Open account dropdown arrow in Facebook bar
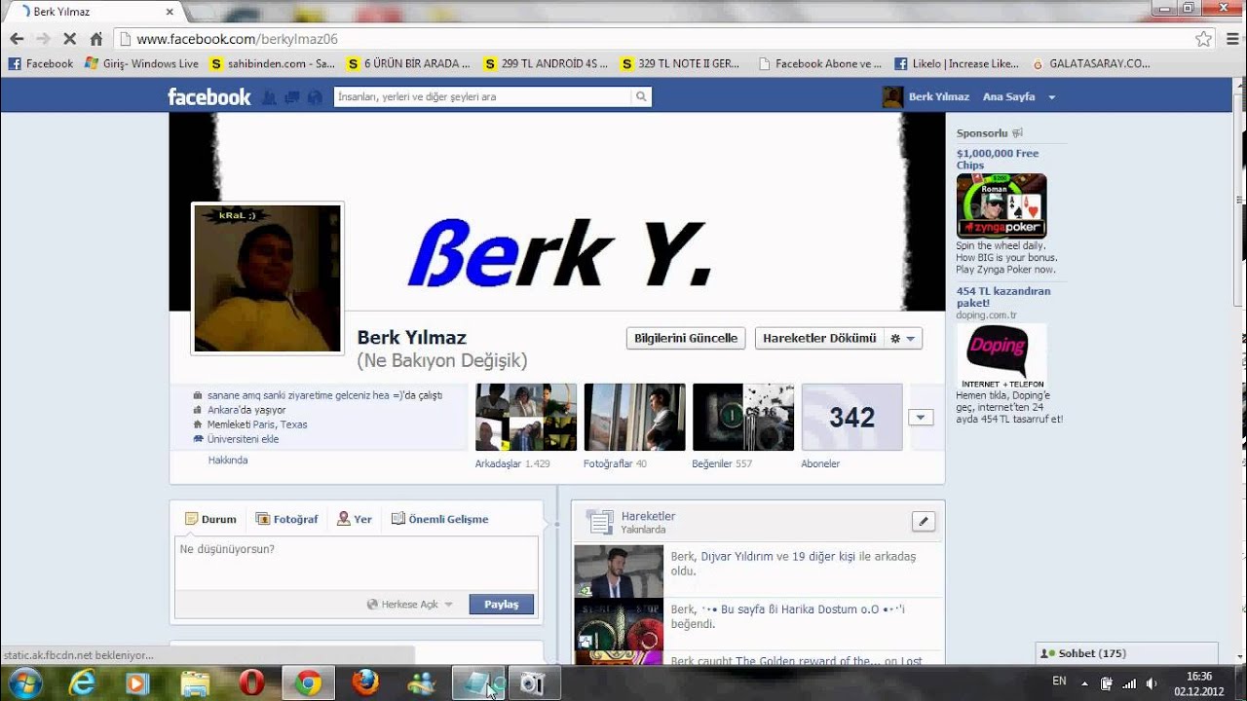The height and width of the screenshot is (701, 1247). point(1051,97)
